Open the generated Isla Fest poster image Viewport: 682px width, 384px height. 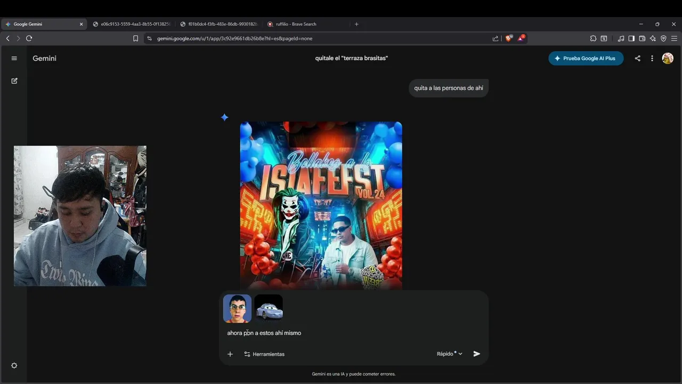pyautogui.click(x=321, y=206)
